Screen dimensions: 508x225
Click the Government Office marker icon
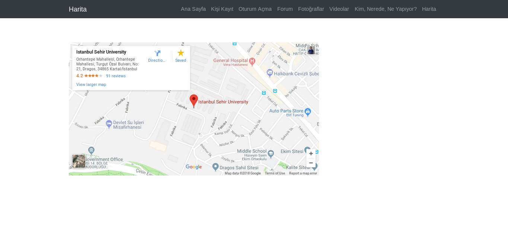click(92, 150)
